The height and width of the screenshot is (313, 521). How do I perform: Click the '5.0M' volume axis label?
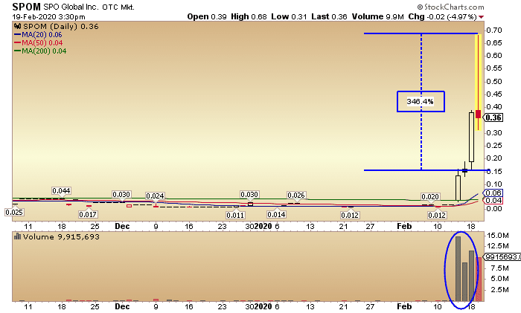pos(499,279)
